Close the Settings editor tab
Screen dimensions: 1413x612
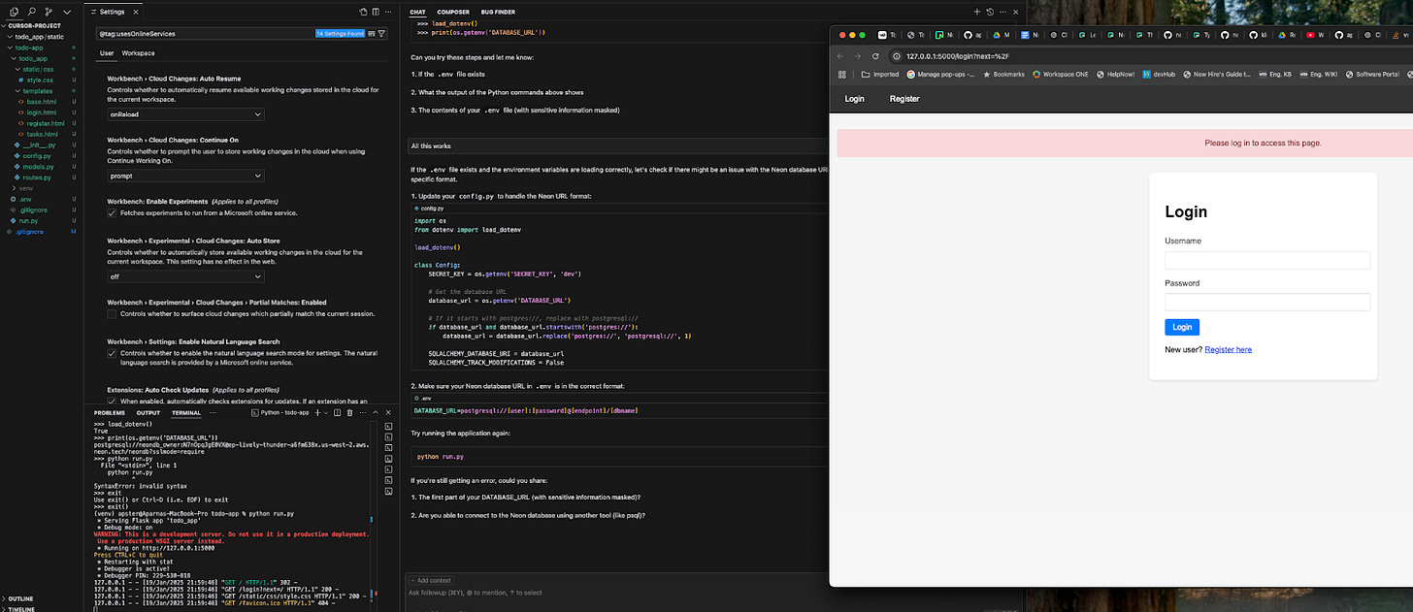click(x=136, y=12)
